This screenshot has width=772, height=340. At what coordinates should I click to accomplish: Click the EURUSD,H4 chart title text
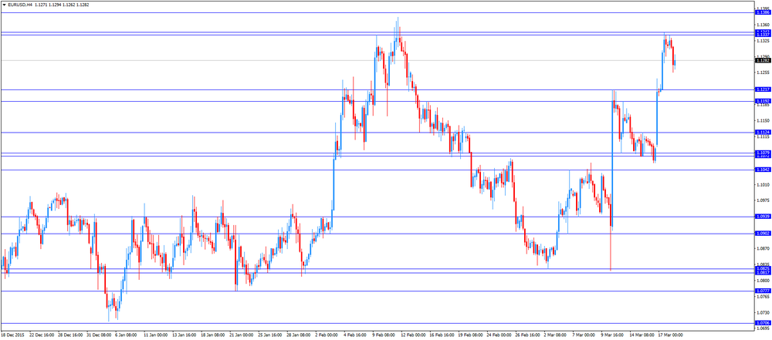(x=20, y=5)
